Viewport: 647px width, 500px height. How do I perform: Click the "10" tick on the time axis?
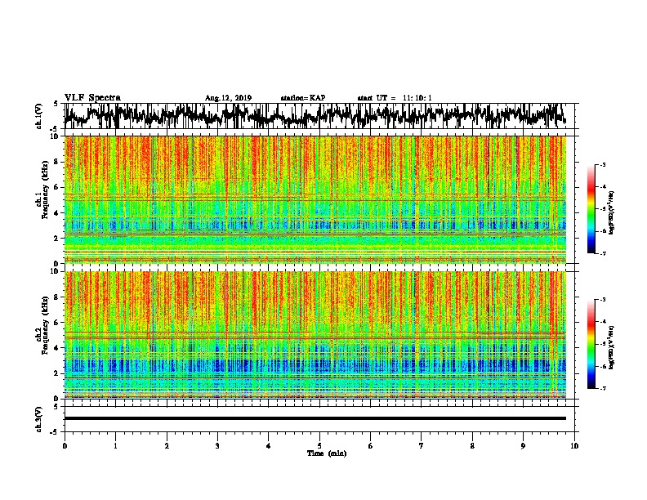[x=574, y=446]
